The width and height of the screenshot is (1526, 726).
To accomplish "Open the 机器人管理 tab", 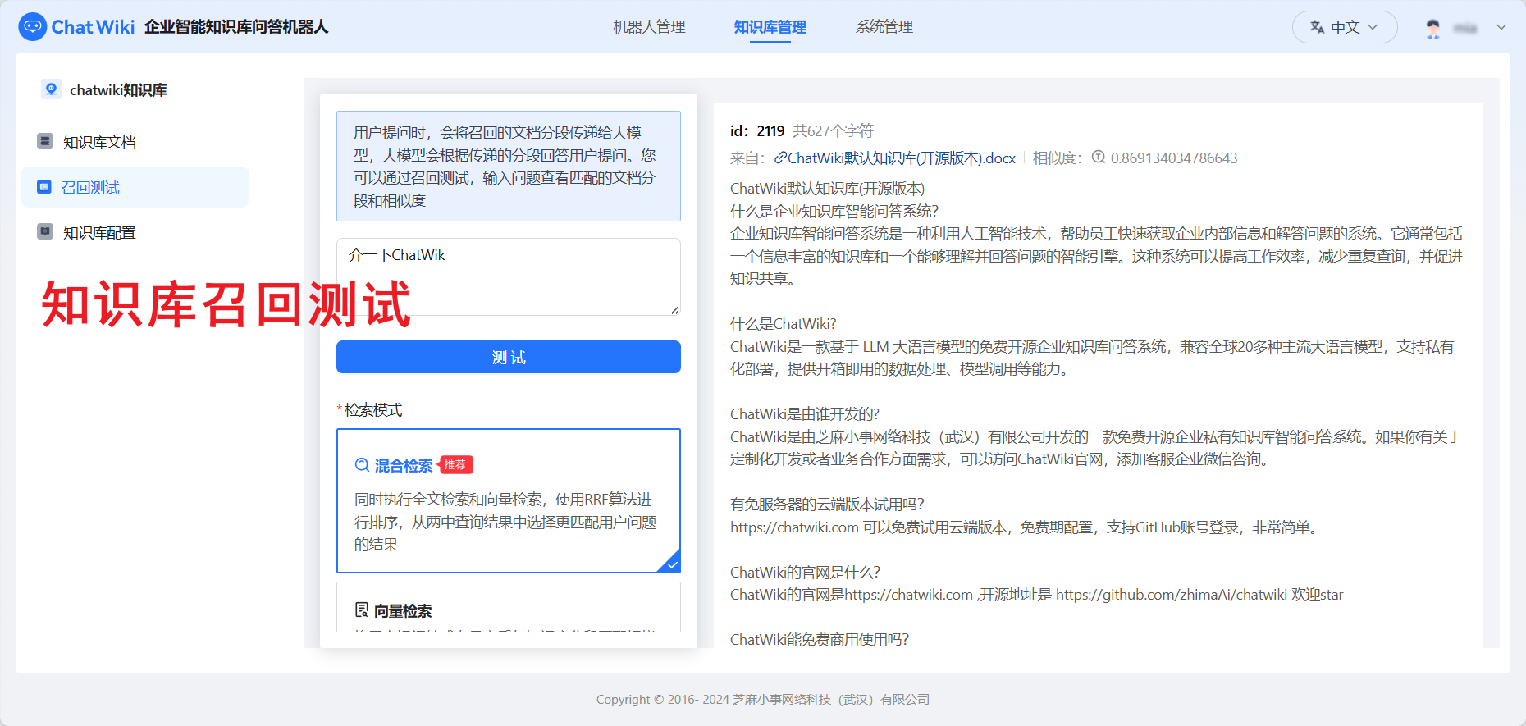I will (x=649, y=27).
